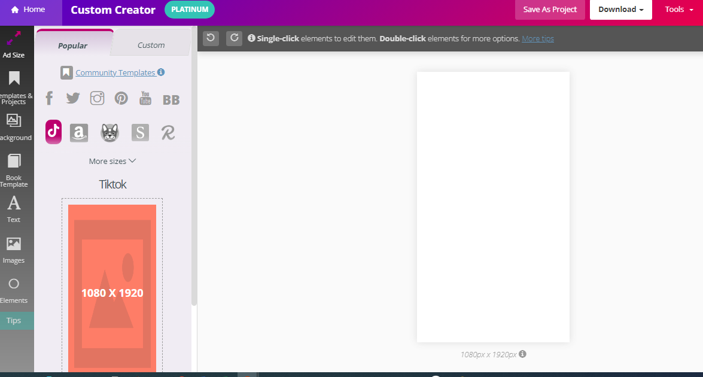703x377 pixels.
Task: Select the Facebook ad size icon
Action: pyautogui.click(x=49, y=98)
